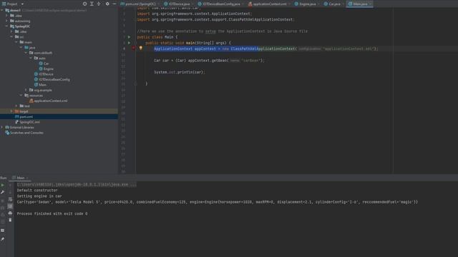Expand the first .idea folder under demo1

click(x=6, y=16)
